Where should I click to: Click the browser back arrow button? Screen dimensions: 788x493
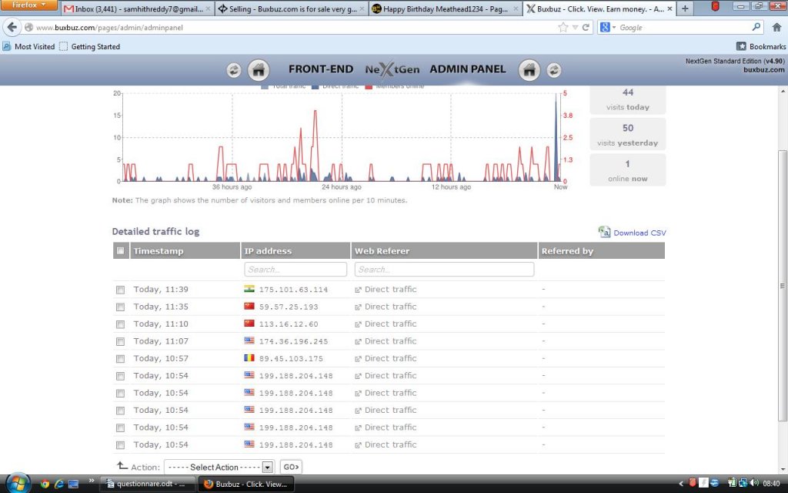coord(12,27)
